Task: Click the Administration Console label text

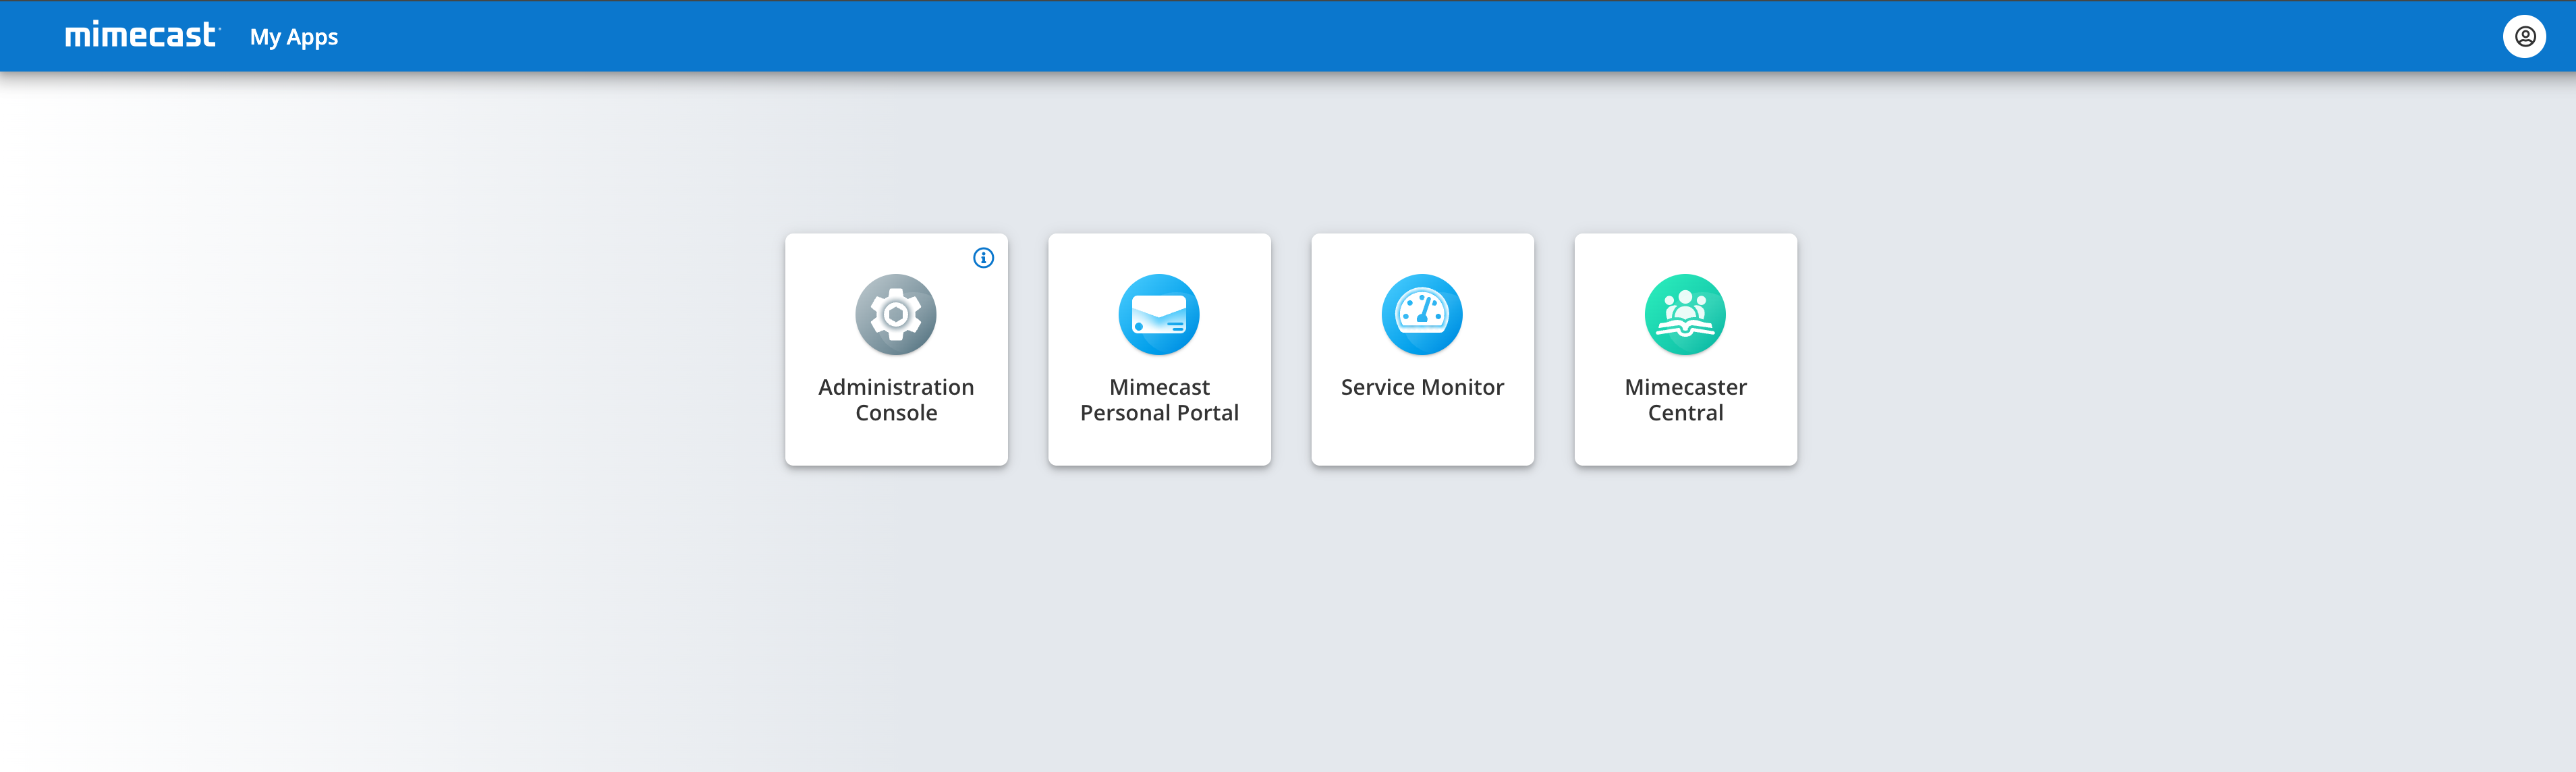Action: click(x=896, y=400)
